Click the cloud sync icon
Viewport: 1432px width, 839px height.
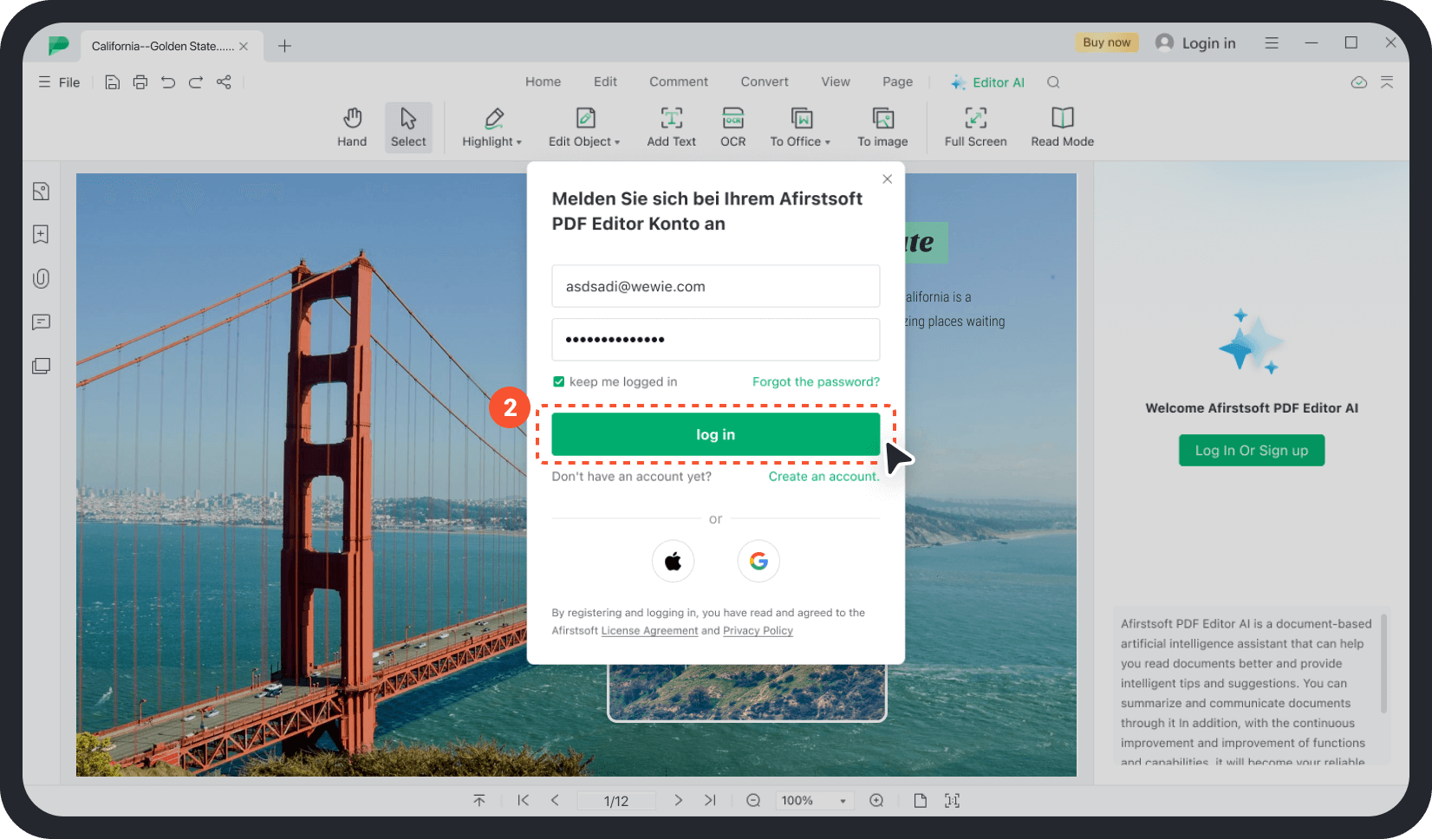[x=1359, y=82]
